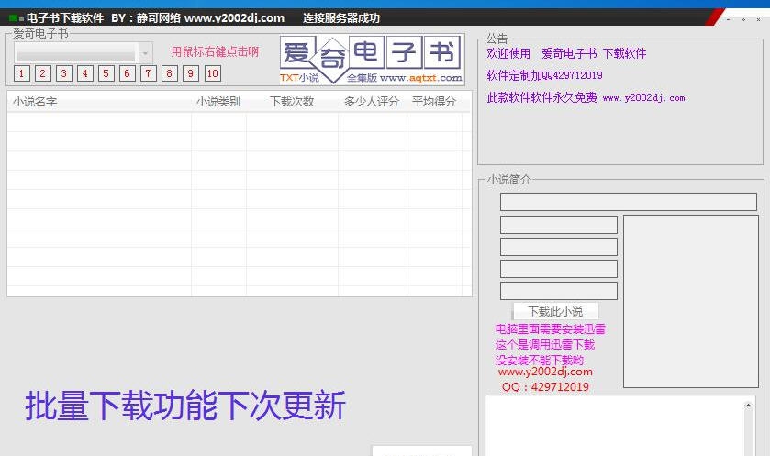
Task: Close the window using title bar X
Action: point(759,19)
